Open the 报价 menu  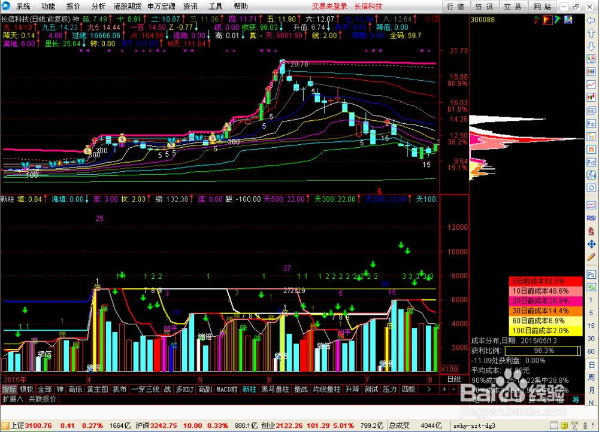(73, 6)
